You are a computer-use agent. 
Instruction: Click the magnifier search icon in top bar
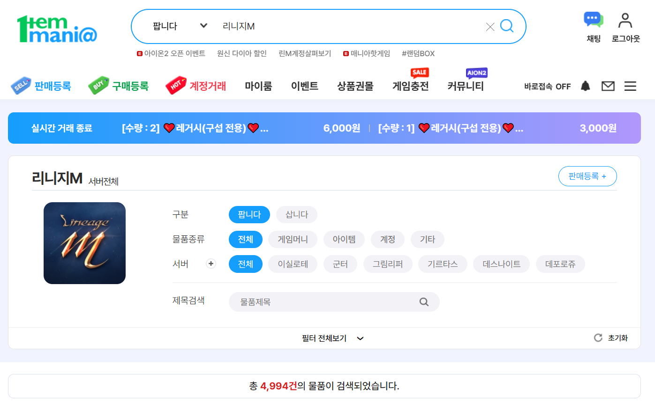pos(507,26)
